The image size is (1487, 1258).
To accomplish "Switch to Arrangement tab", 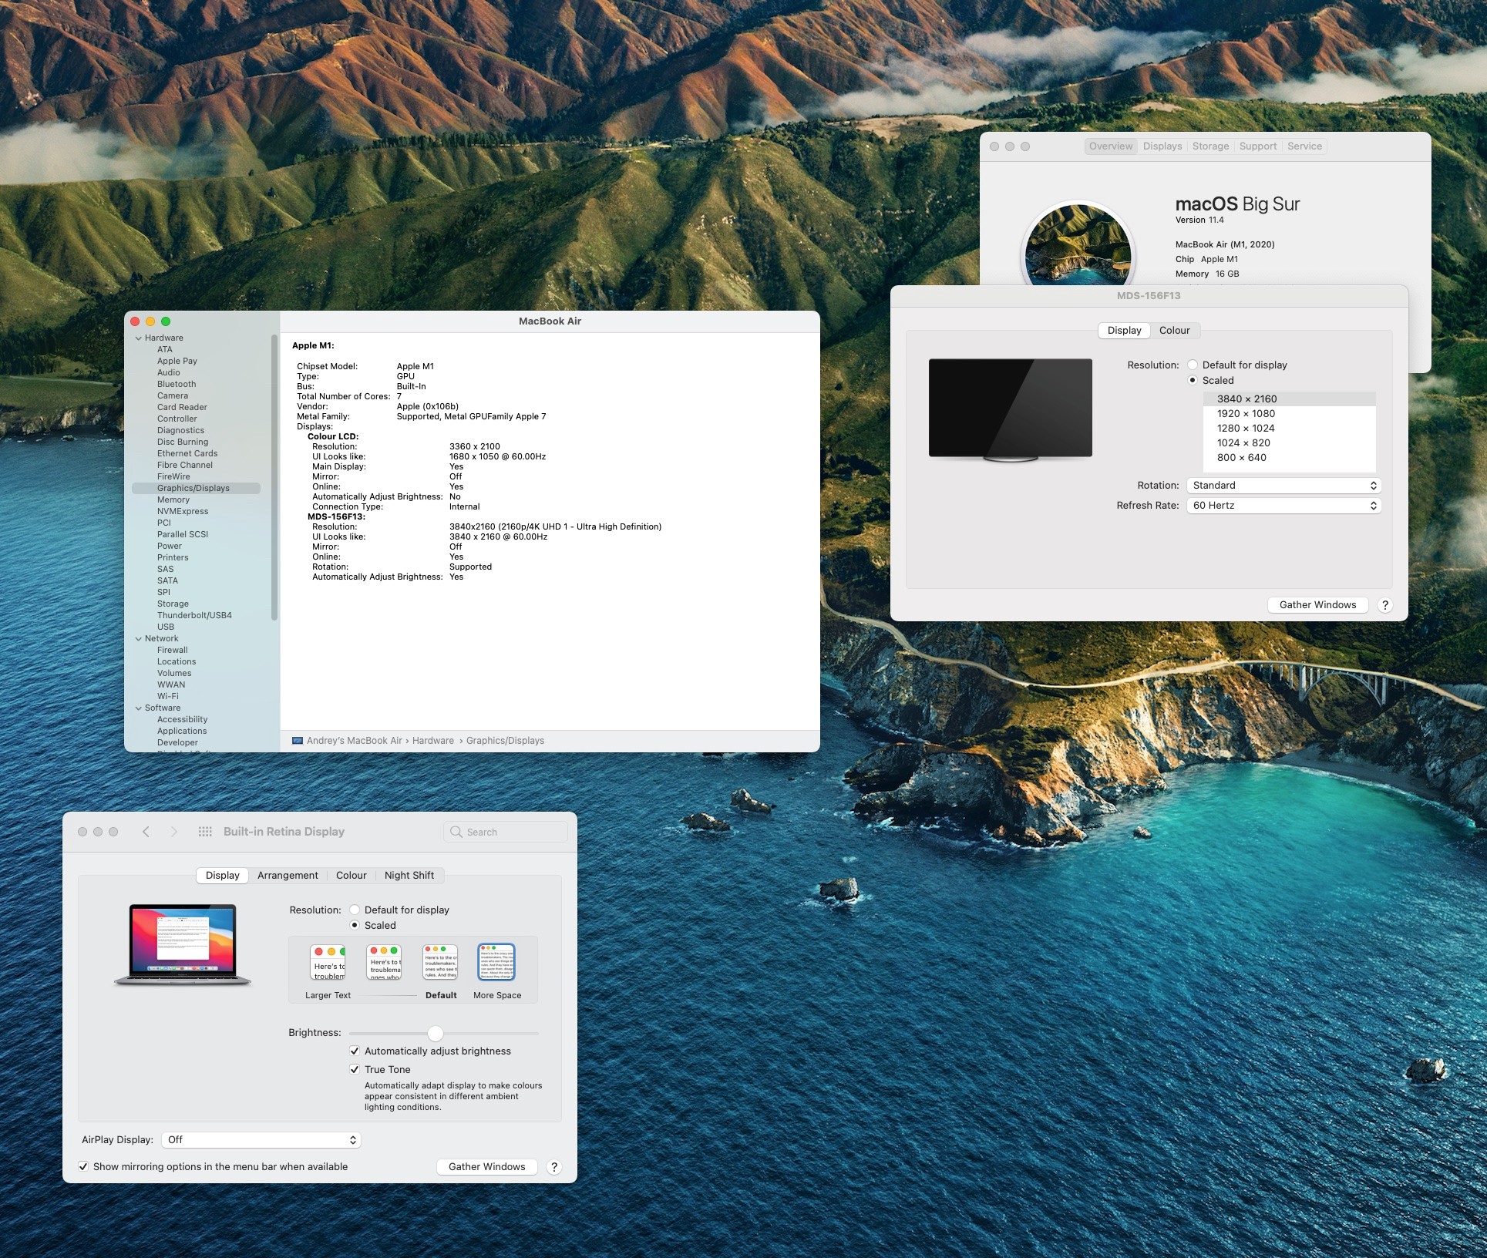I will coord(288,875).
